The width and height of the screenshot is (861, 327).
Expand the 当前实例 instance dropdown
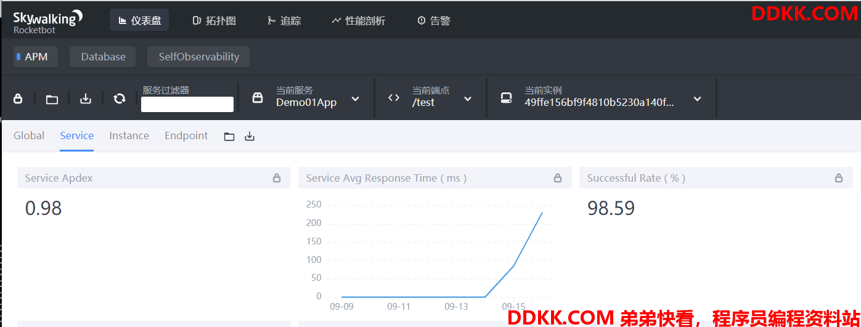point(697,99)
